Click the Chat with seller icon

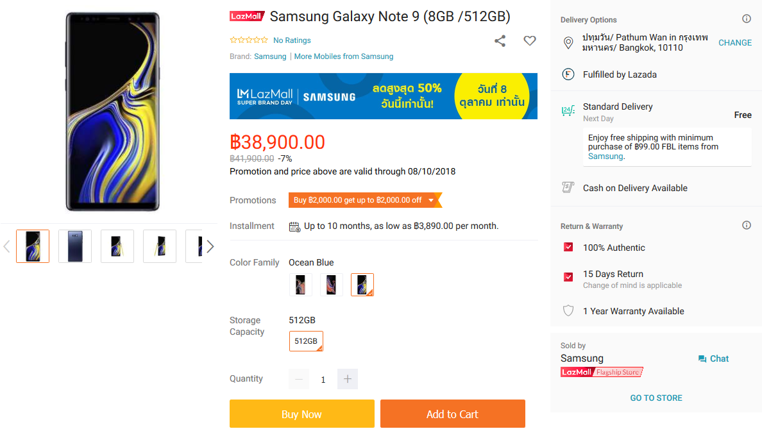click(x=702, y=359)
